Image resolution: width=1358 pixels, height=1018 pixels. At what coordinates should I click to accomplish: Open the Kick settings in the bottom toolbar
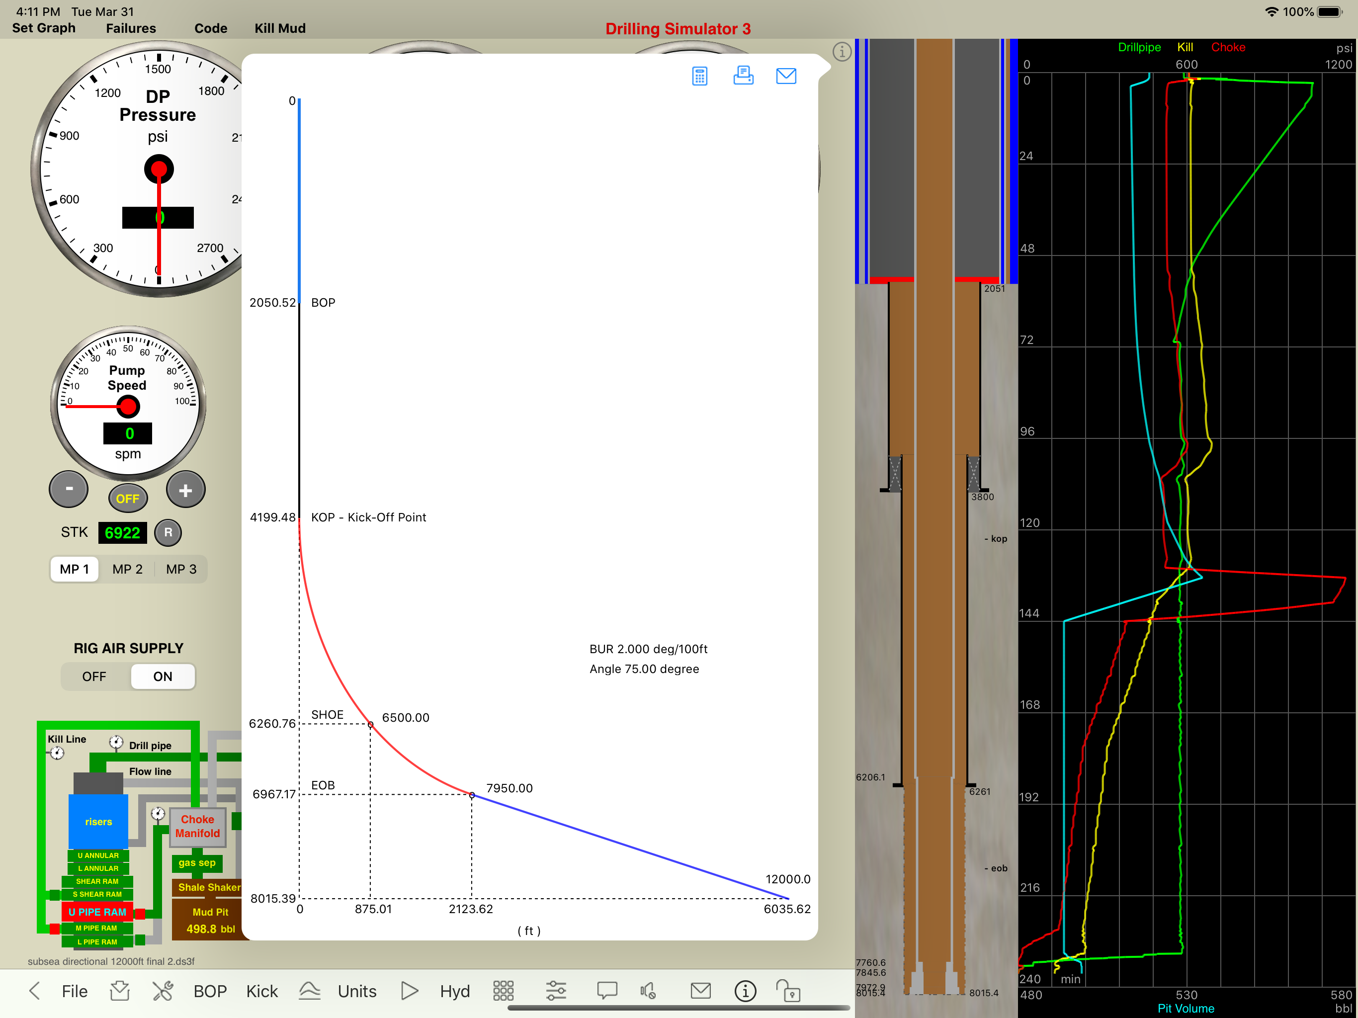click(x=261, y=991)
